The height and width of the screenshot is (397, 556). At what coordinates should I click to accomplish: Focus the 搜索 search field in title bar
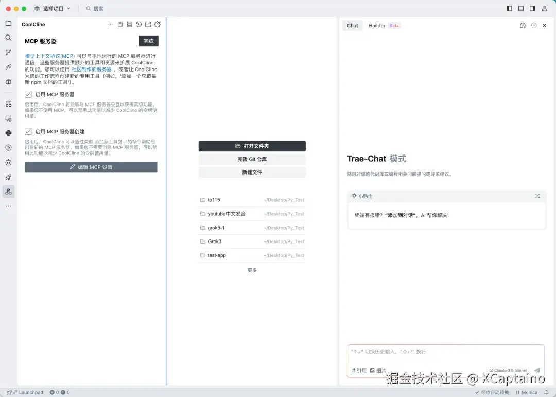click(x=95, y=9)
